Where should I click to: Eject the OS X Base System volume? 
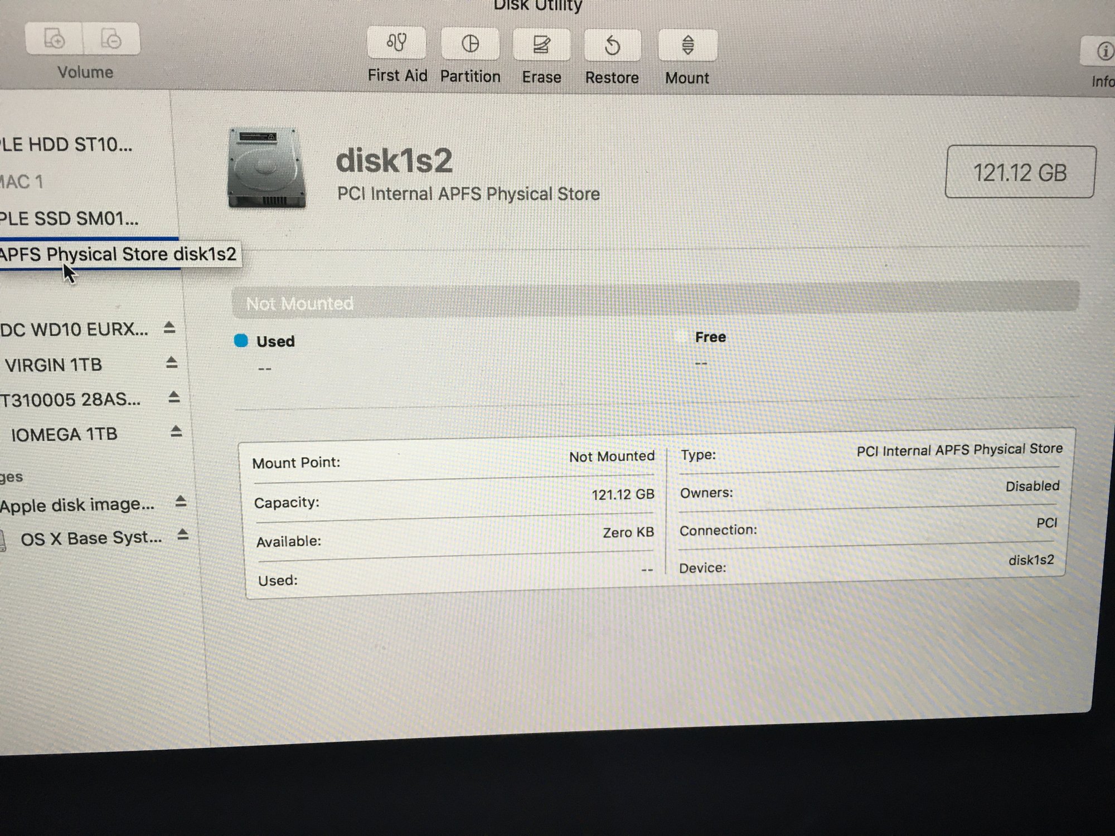[x=182, y=536]
